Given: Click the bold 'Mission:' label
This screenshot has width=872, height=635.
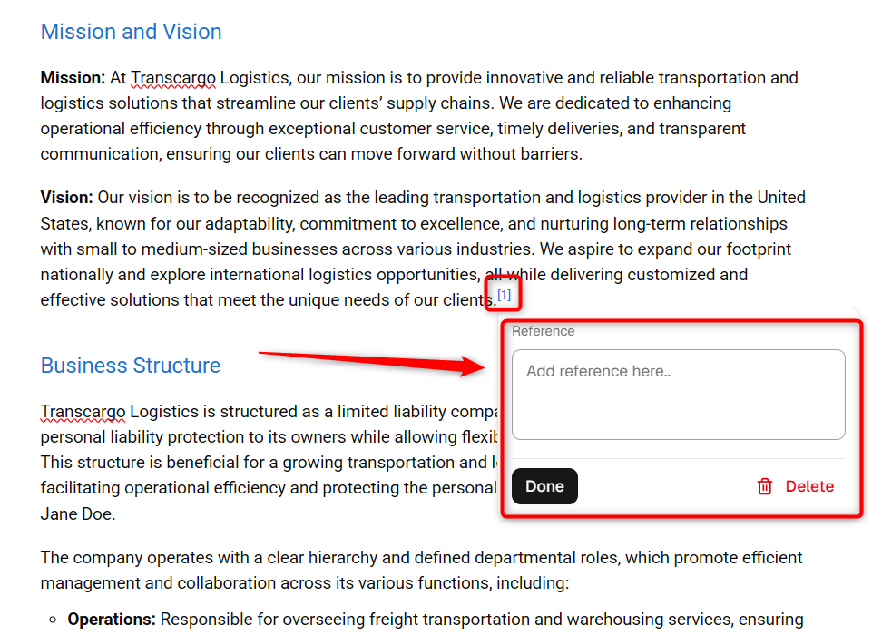Looking at the screenshot, I should [73, 78].
